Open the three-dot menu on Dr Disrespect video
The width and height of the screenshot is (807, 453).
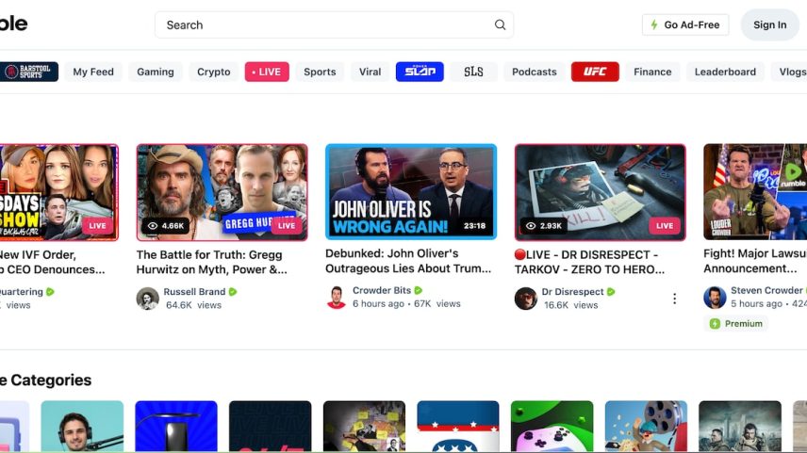point(674,299)
